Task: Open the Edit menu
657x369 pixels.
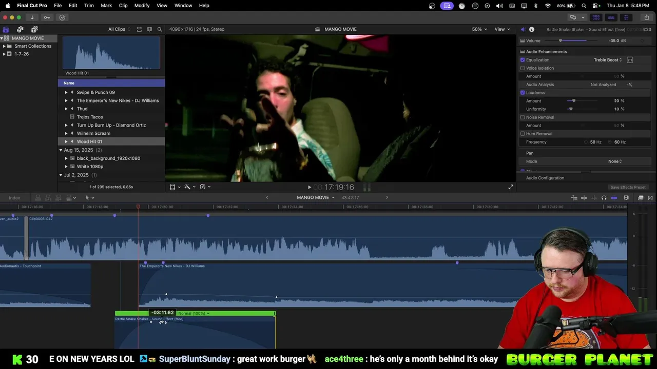Action: pos(73,6)
